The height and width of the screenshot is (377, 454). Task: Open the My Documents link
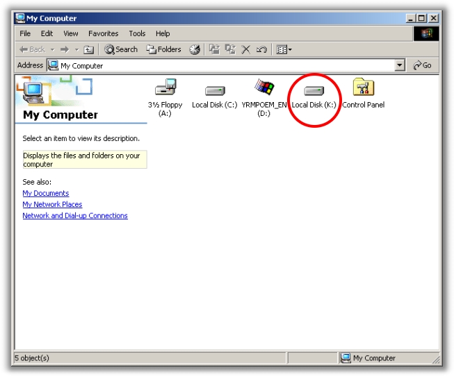pos(46,193)
